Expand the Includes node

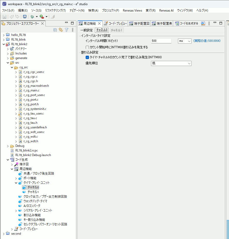pos(8,53)
